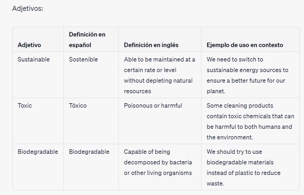This screenshot has height=195, width=304.
Task: Click the "Able to be maintained" definition text
Action: pyautogui.click(x=159, y=59)
